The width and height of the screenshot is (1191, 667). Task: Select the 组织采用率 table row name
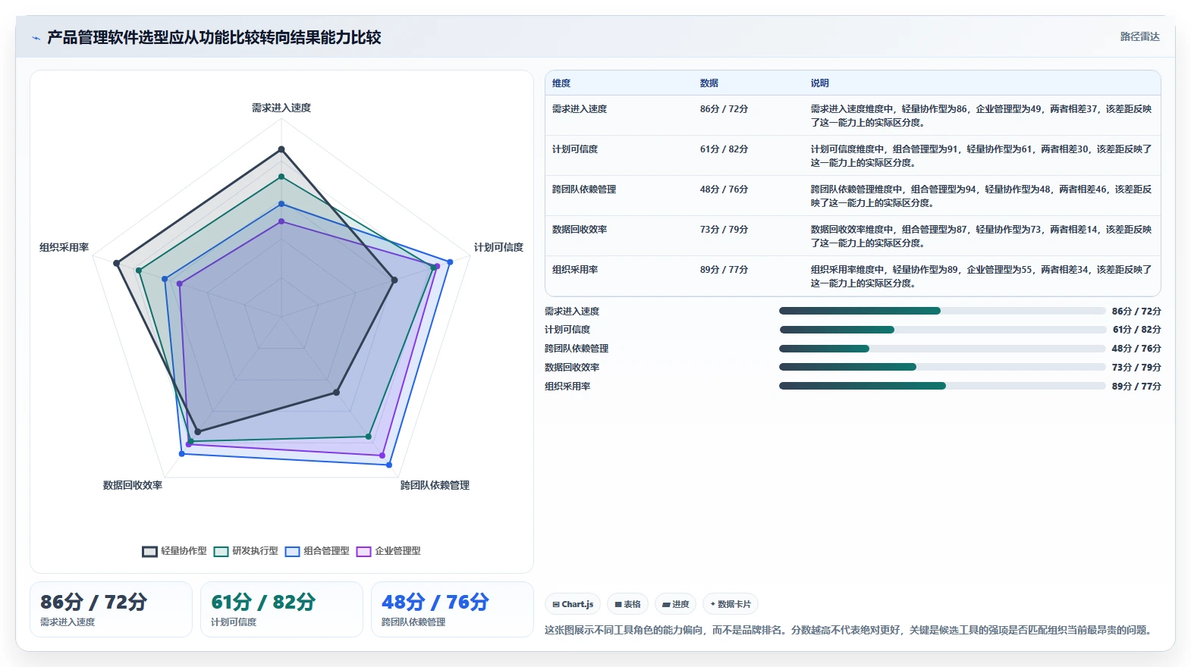tap(575, 270)
